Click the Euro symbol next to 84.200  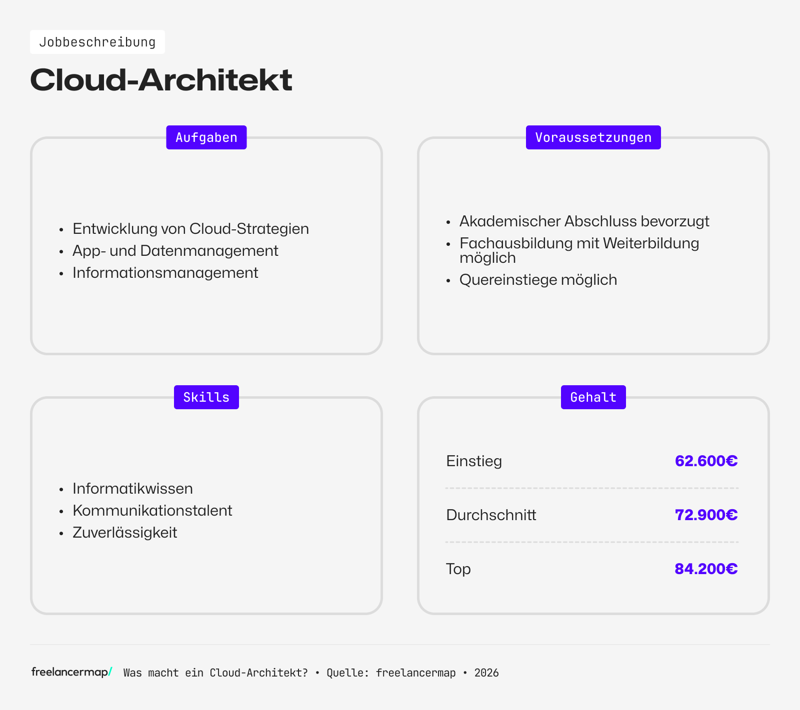point(733,569)
